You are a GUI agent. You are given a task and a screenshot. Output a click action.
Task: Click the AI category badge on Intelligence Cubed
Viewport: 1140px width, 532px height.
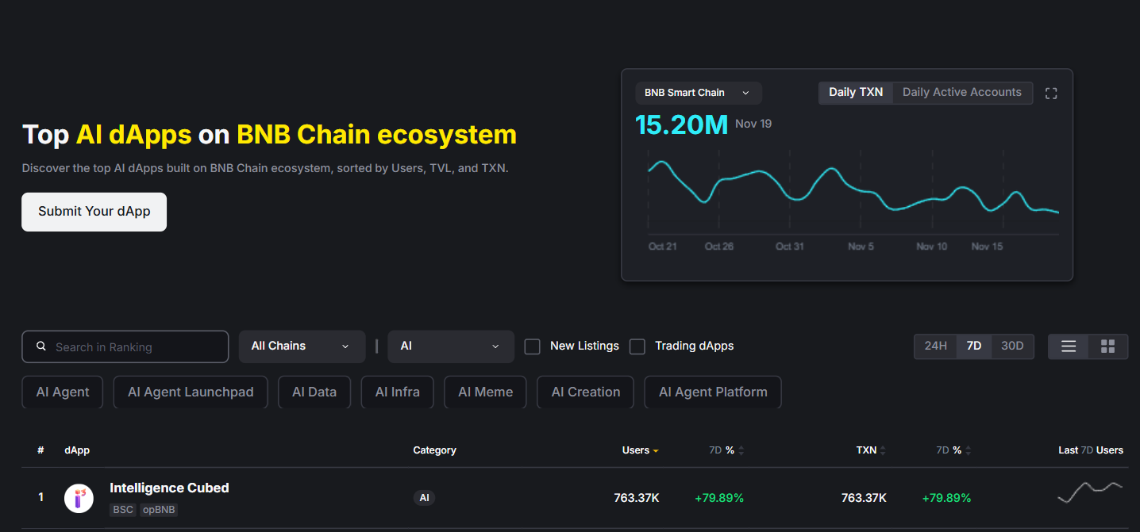[425, 497]
